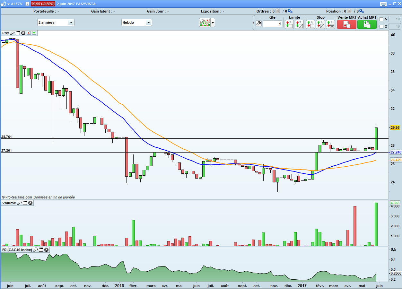Click the 0,2600 indicator value tag
The width and height of the screenshot is (402, 289).
coord(396,273)
